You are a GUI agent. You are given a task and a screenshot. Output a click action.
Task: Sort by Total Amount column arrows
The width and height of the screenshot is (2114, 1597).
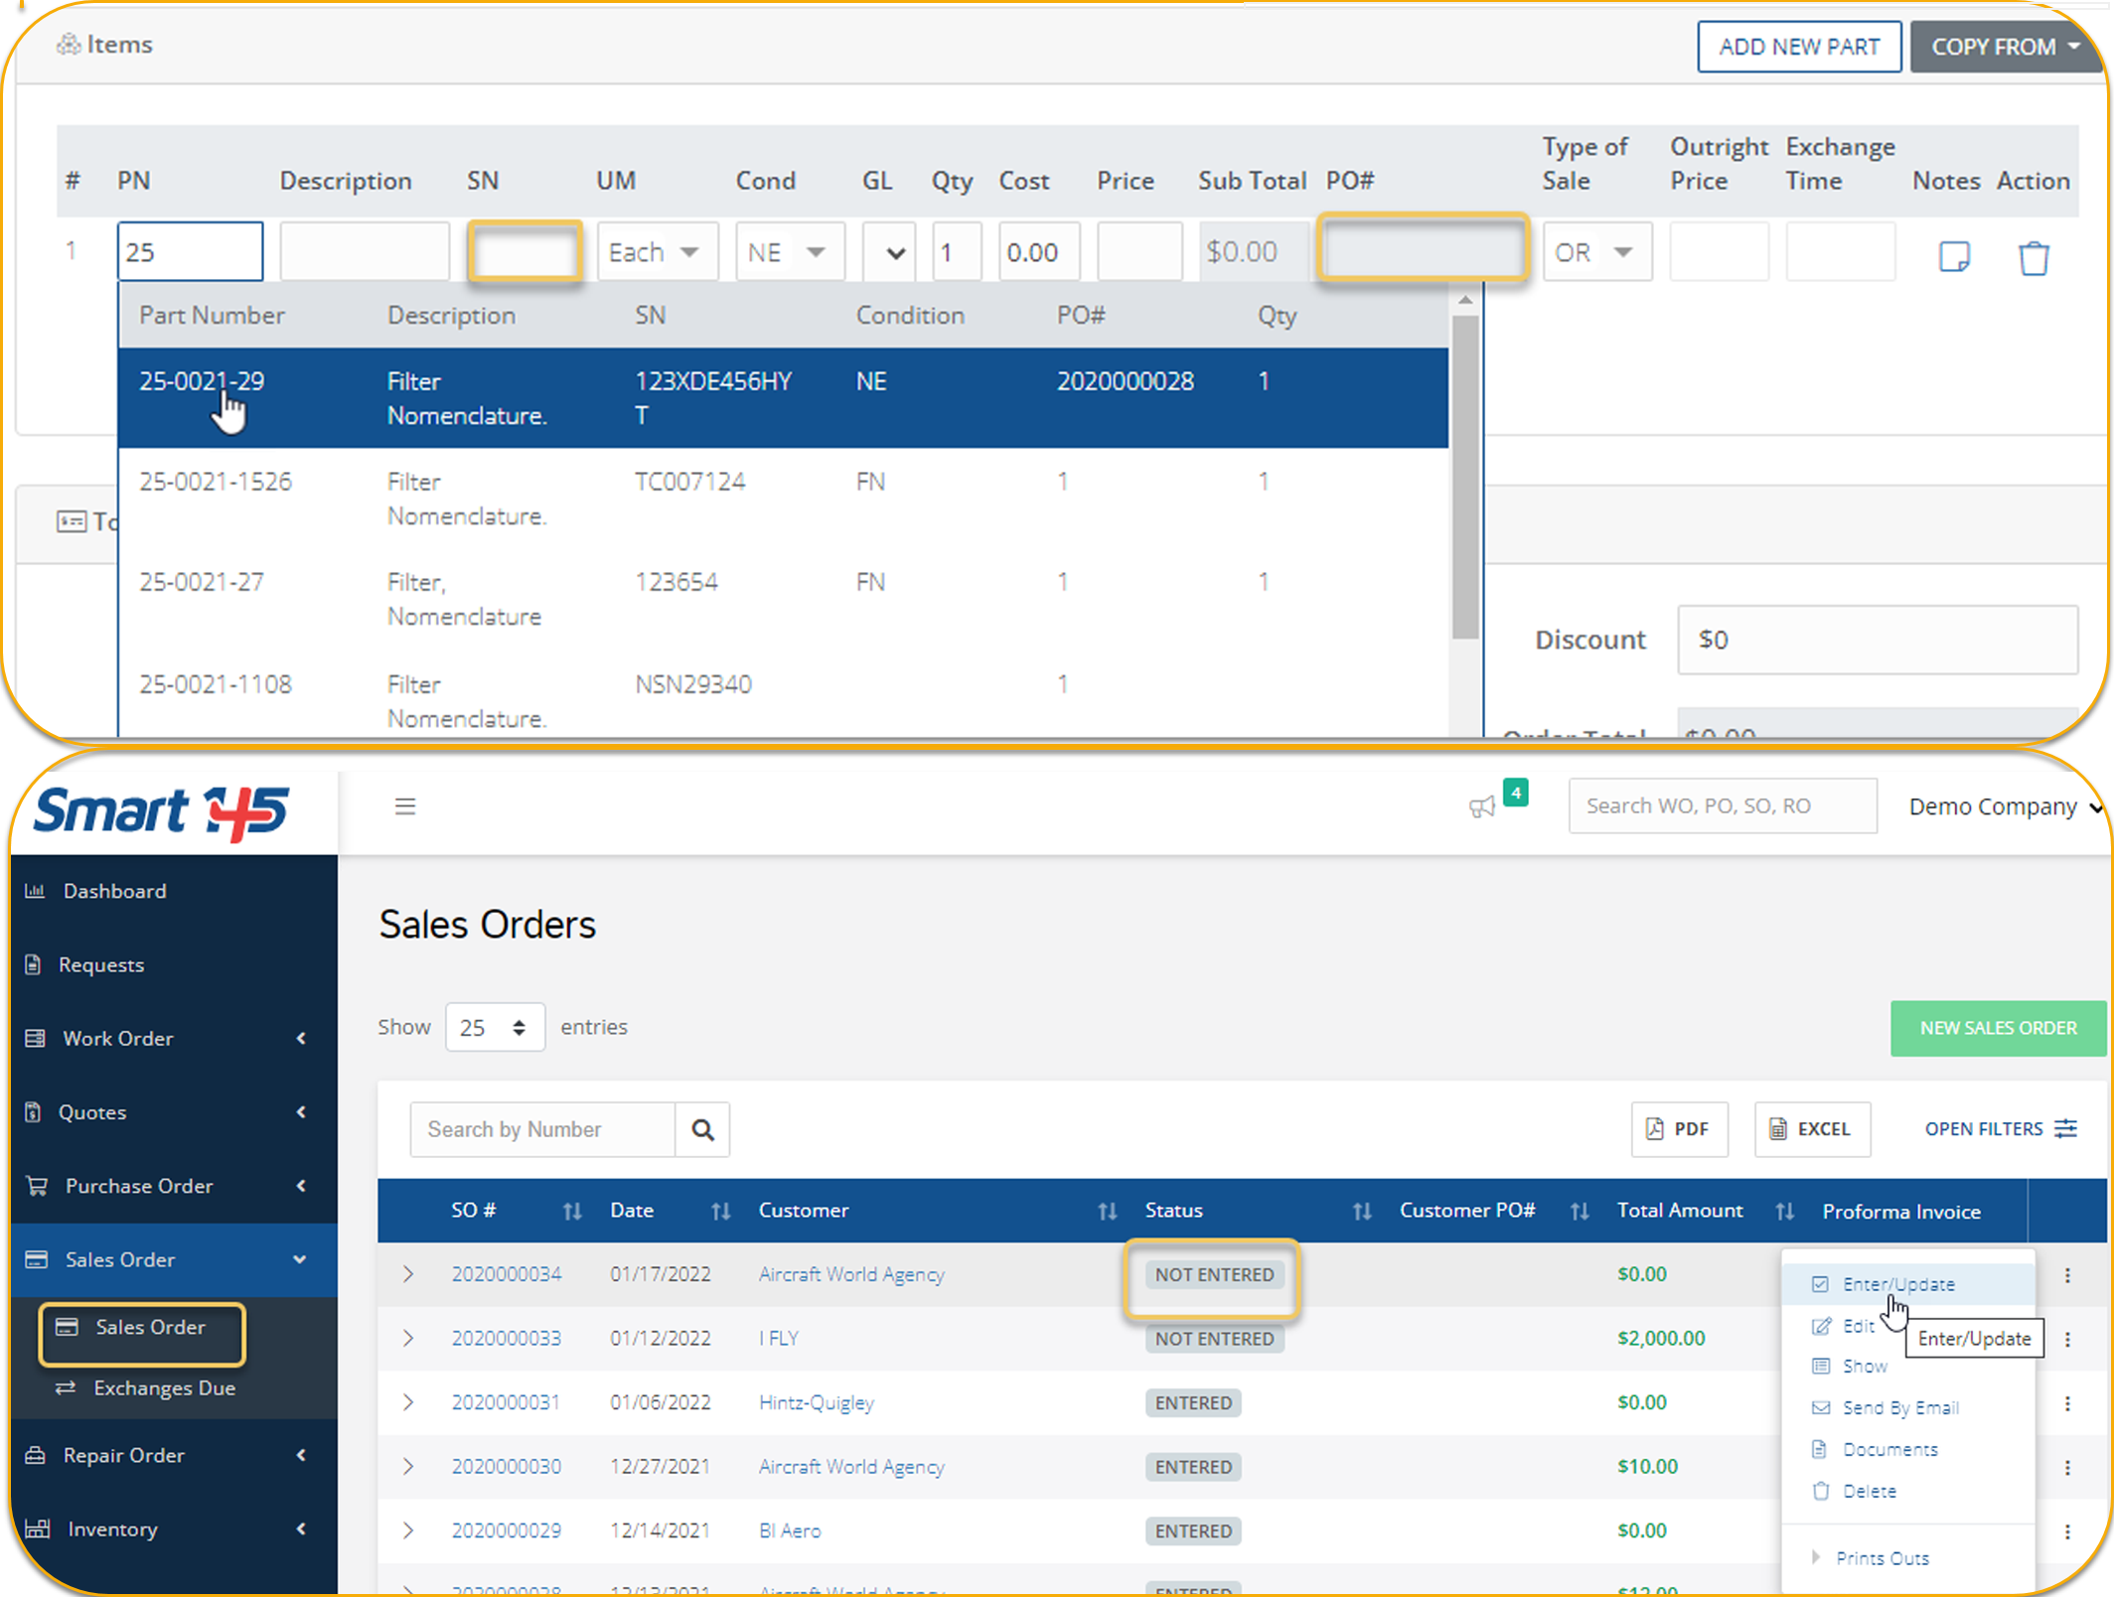[1785, 1211]
